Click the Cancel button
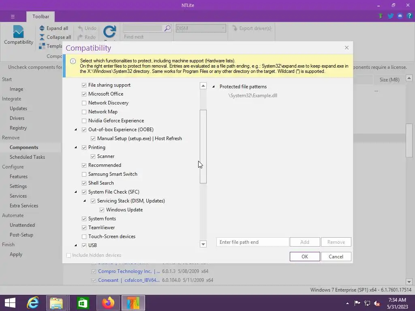 click(x=336, y=256)
